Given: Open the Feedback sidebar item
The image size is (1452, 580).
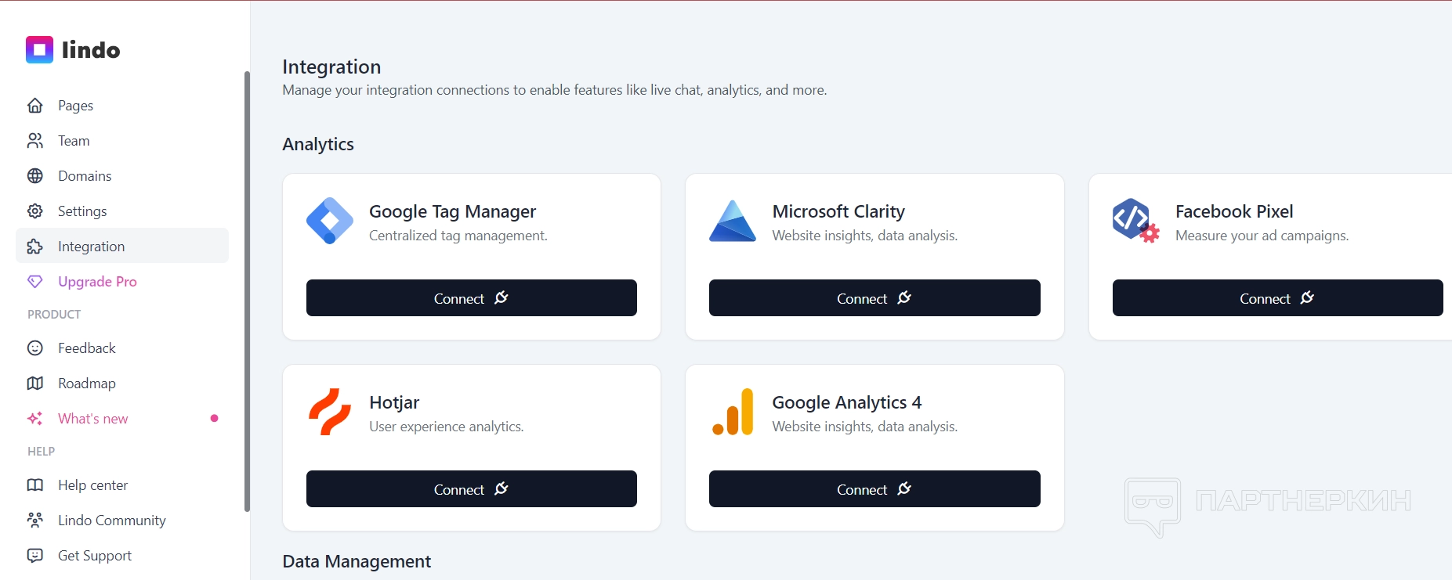Looking at the screenshot, I should [86, 348].
